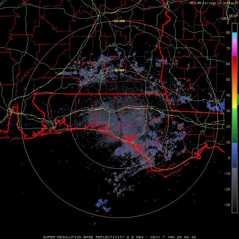Image resolution: width=239 pixels, height=239 pixels.
Task: Click the 70 value on the dBZ scale
Action: click(228, 48)
